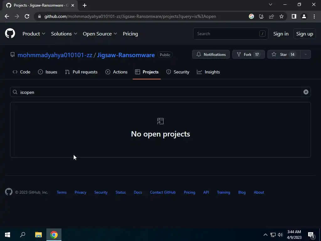Open the Windows Start menu
This screenshot has width=321, height=241.
click(8, 235)
